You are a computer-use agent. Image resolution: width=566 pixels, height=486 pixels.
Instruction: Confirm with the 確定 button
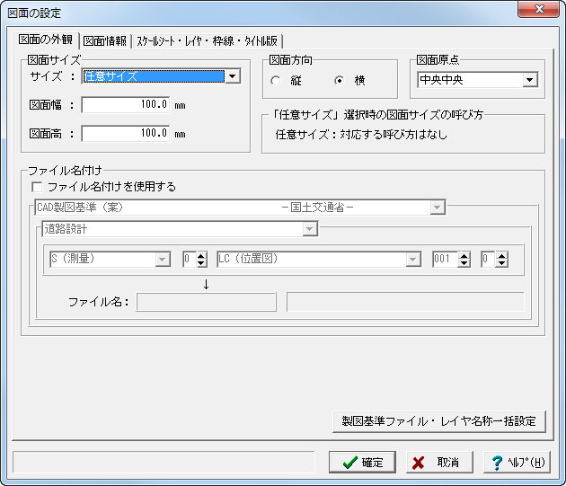pyautogui.click(x=362, y=462)
